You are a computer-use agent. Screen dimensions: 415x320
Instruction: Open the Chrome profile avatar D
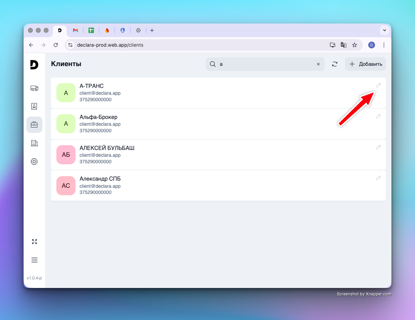[372, 45]
